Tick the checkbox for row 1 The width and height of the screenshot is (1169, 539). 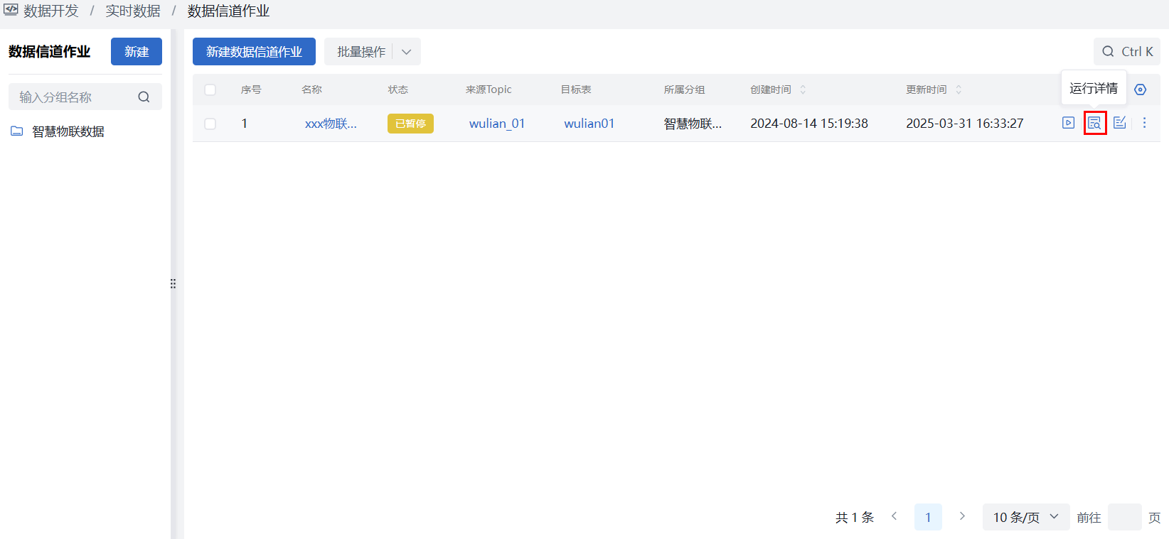210,124
